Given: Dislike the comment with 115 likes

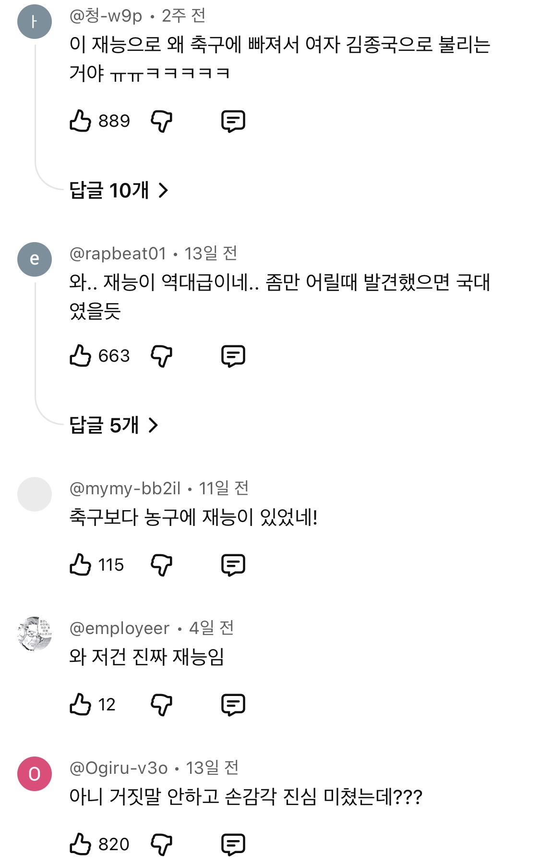Looking at the screenshot, I should [161, 565].
